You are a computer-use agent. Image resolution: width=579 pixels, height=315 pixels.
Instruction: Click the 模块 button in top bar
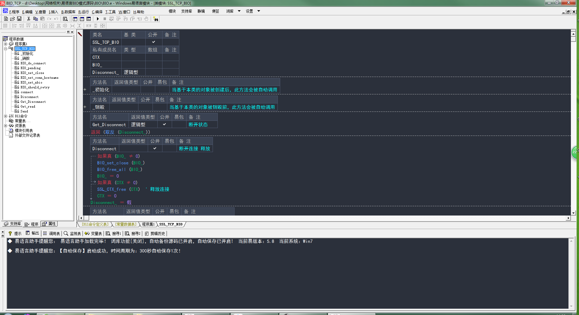click(172, 11)
